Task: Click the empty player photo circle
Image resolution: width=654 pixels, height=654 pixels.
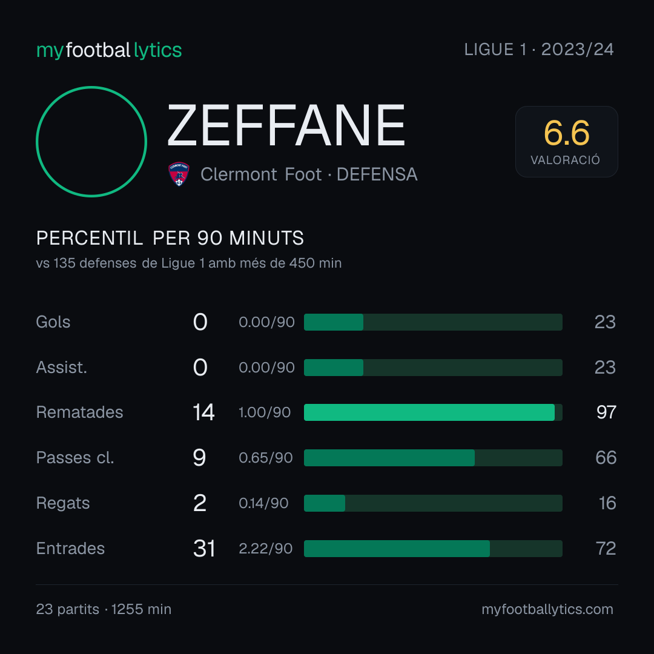Action: coord(91,141)
